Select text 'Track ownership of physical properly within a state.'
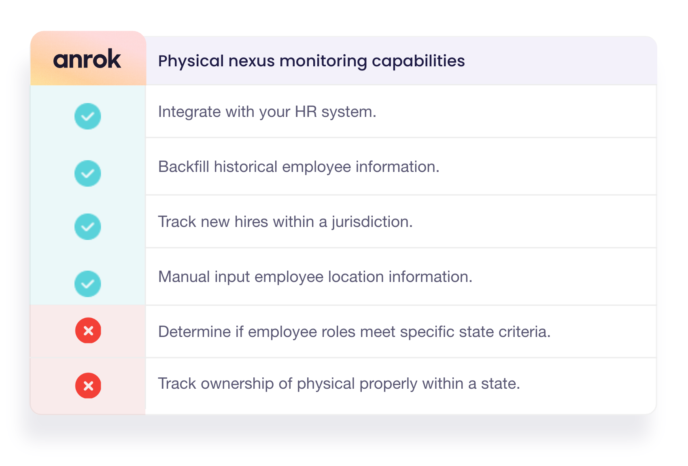The image size is (688, 466). (x=339, y=383)
